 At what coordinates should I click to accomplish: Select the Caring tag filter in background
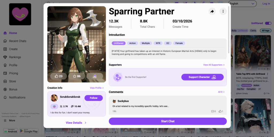coord(253,31)
